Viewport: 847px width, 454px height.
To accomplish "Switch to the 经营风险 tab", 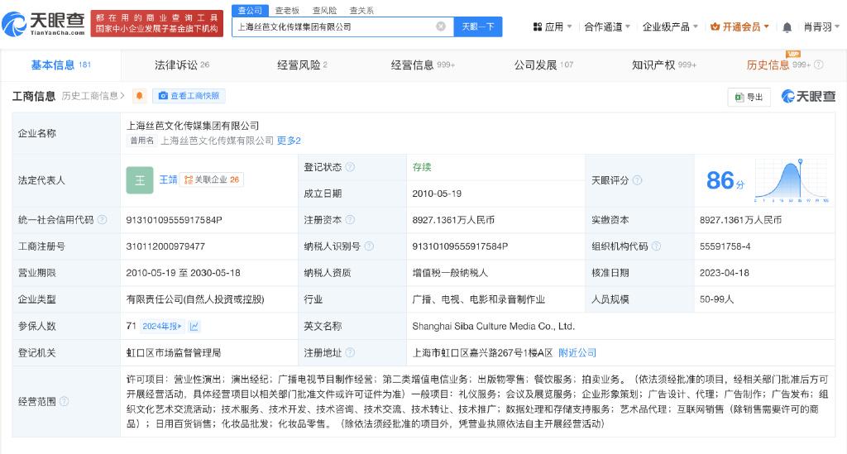I will point(302,65).
